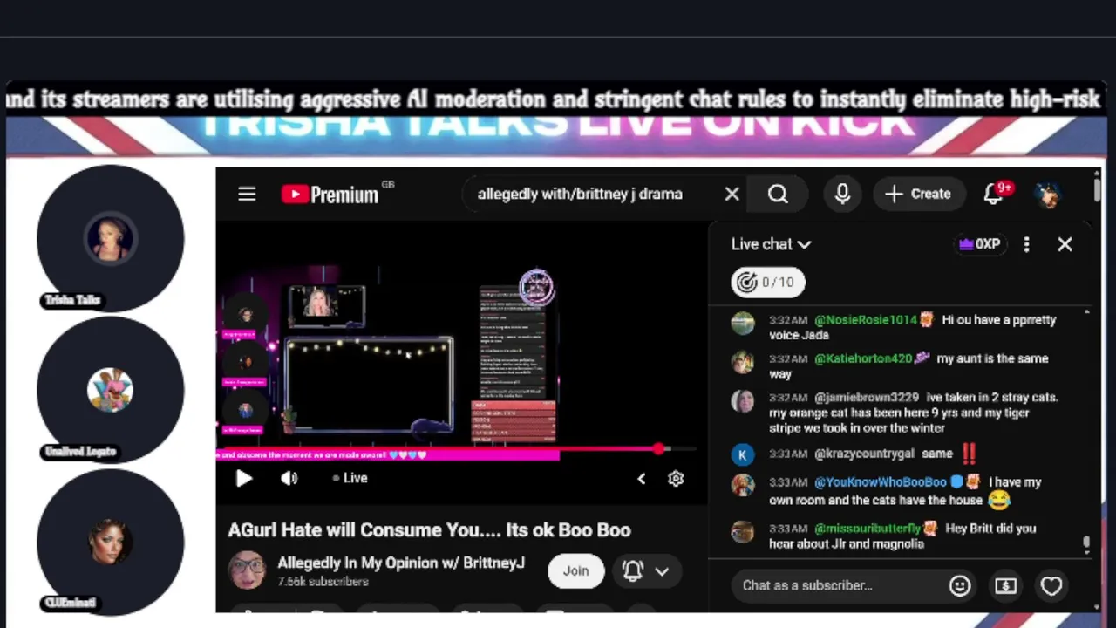Open @YouKnowWhoBooBoo chat author name

click(881, 482)
